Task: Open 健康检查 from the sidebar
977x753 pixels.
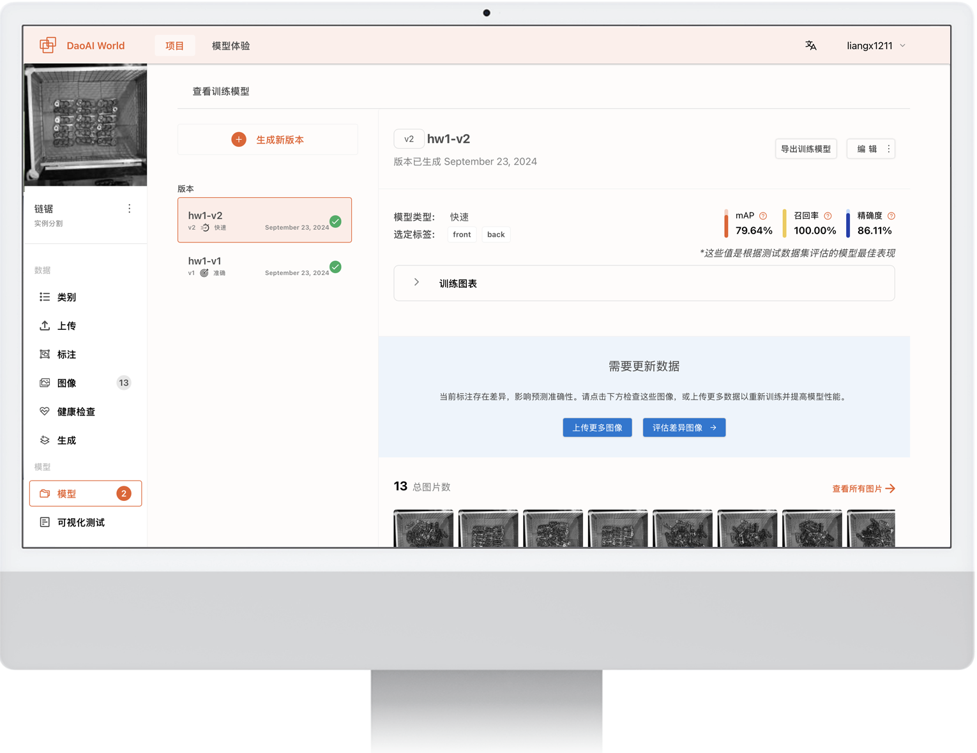Action: (76, 412)
